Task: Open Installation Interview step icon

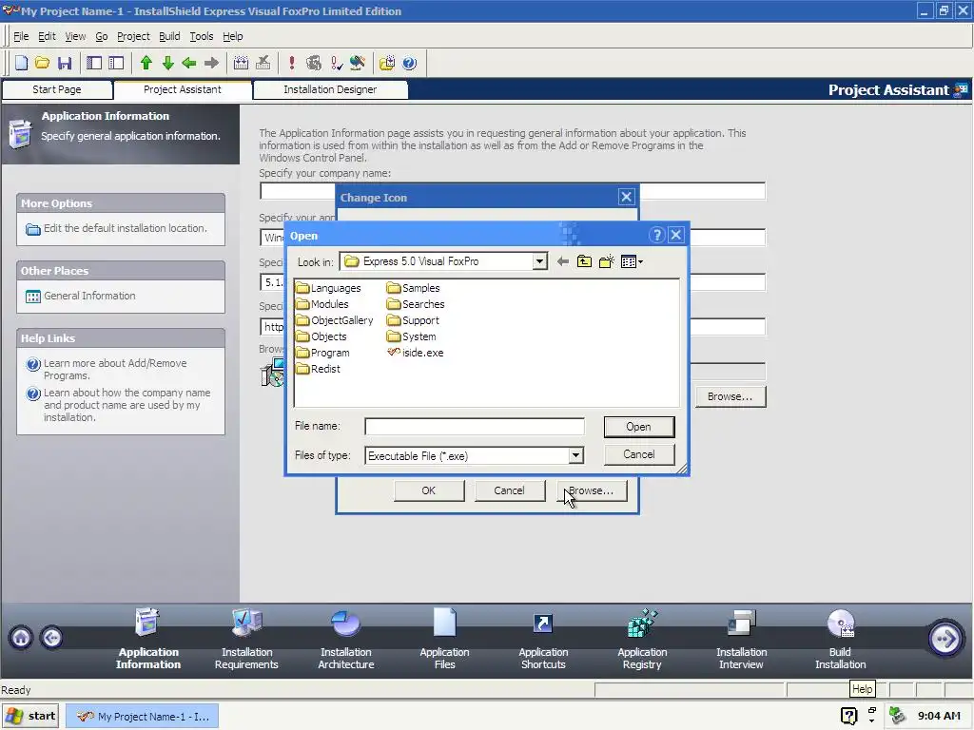Action: click(x=741, y=639)
